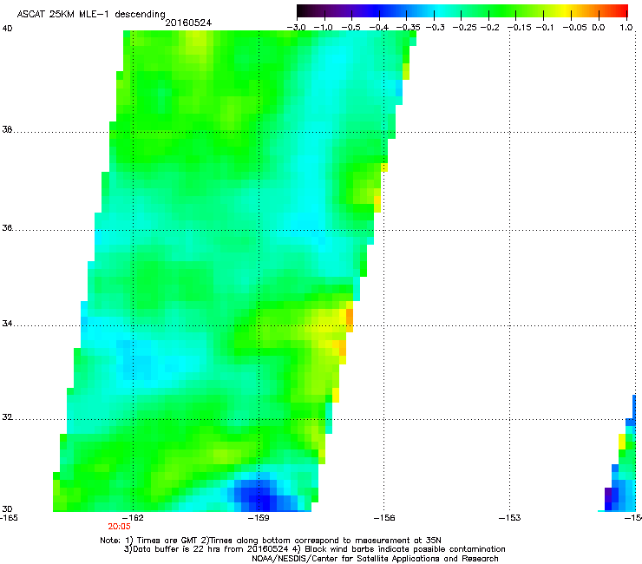Click the note line starting "Note: 1) Times are GMT"

tap(270, 541)
